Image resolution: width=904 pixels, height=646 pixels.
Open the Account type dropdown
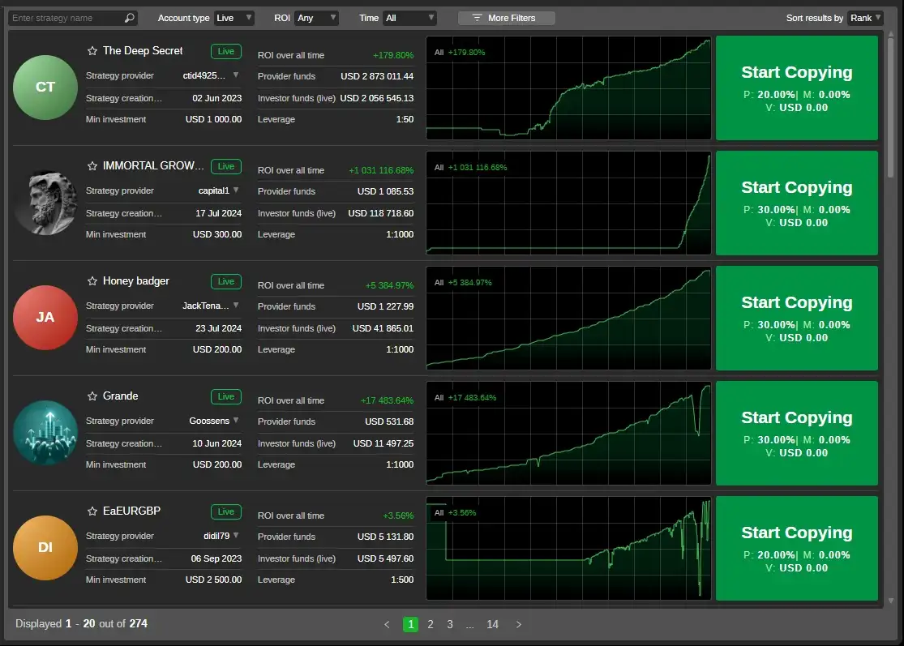click(234, 18)
